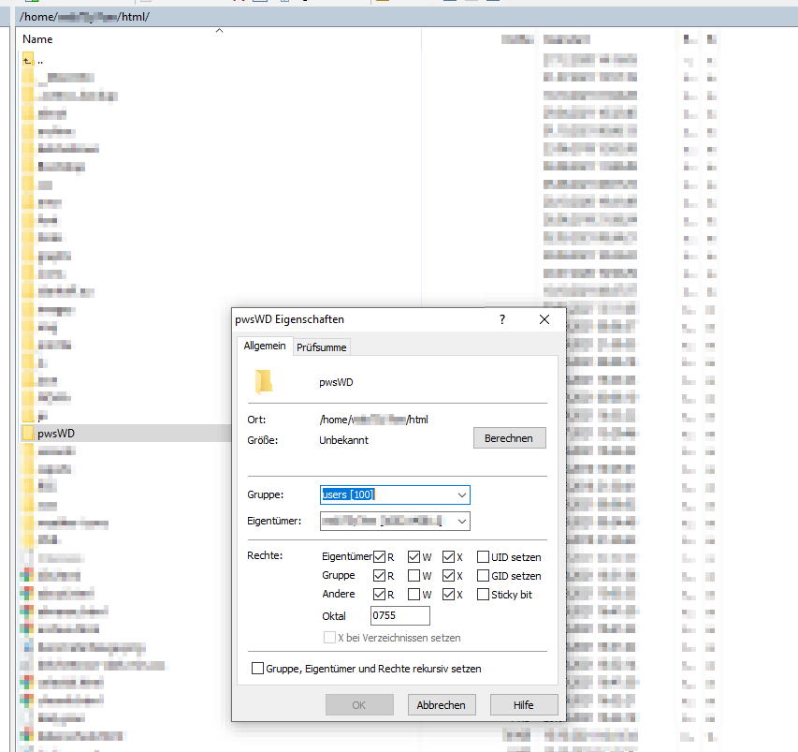This screenshot has width=798, height=752.
Task: Enable Sticky bit checkbox
Action: click(x=483, y=594)
